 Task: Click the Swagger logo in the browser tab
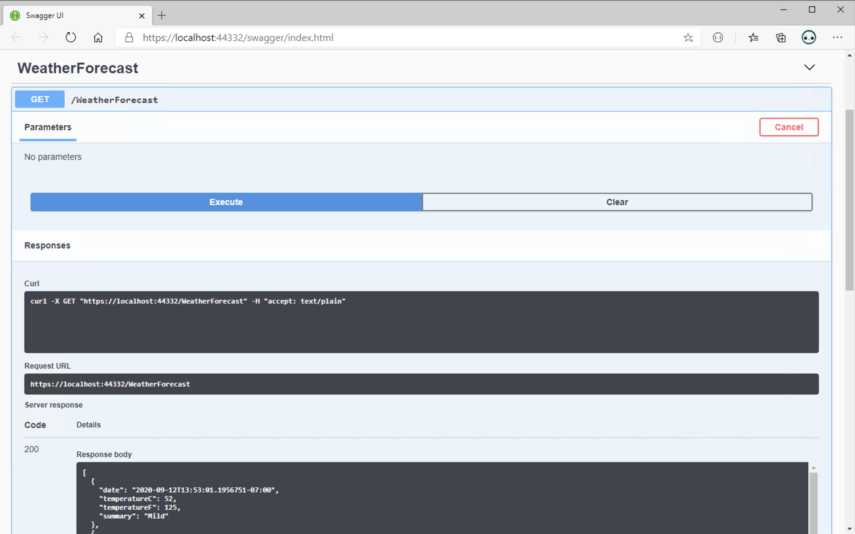[15, 15]
